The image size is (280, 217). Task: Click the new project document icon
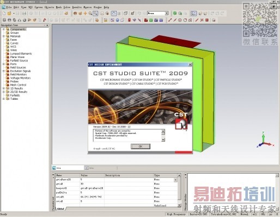pyautogui.click(x=4, y=14)
